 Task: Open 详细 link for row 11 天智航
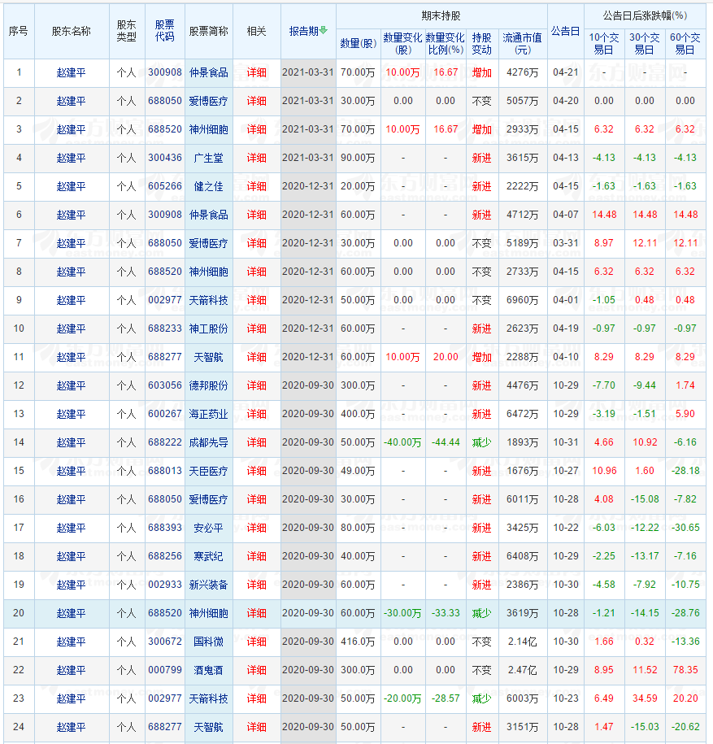coord(256,357)
